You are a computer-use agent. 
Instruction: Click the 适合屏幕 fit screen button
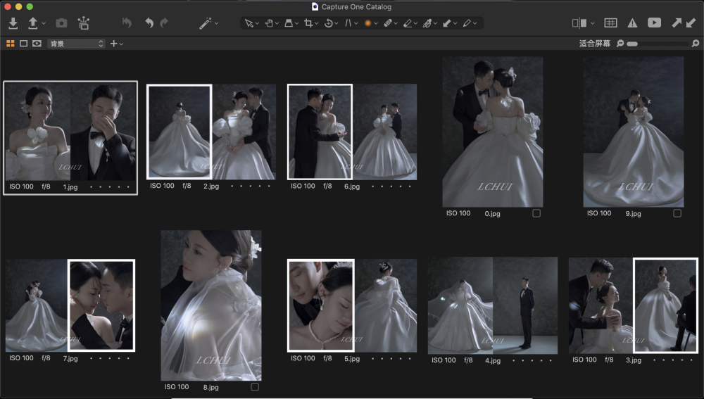pos(595,44)
